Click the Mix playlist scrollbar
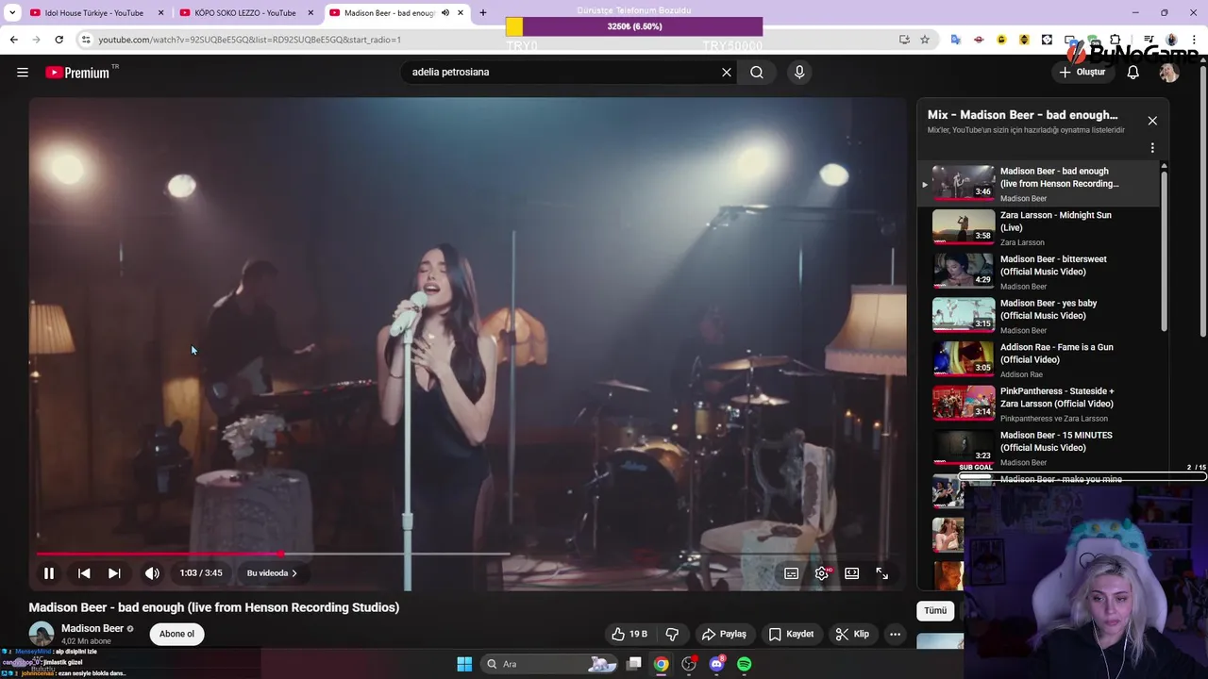The height and width of the screenshot is (679, 1208). 1164,251
